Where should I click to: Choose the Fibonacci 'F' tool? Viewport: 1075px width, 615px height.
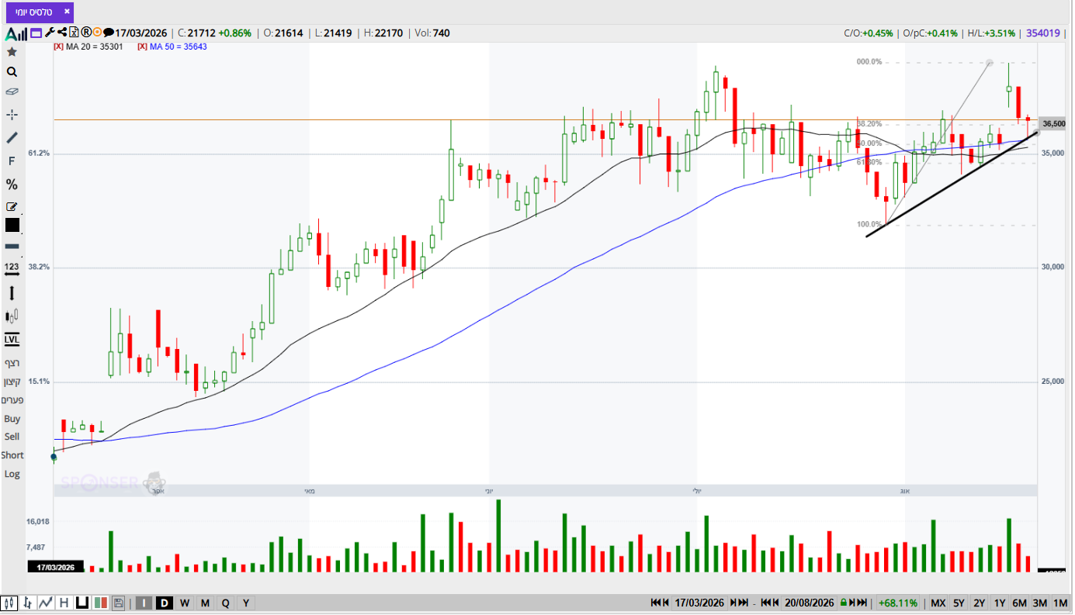click(12, 161)
